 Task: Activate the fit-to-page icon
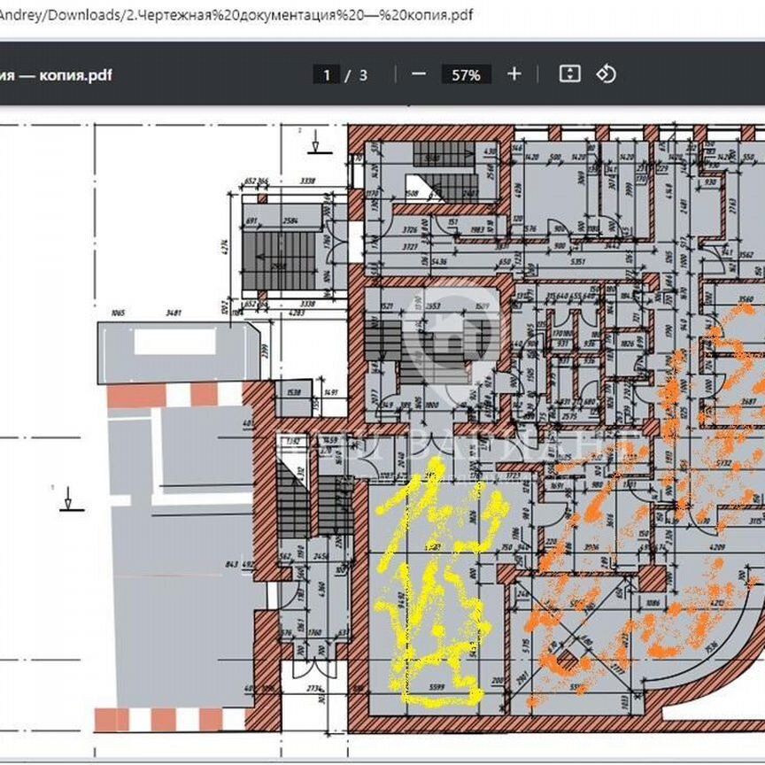click(569, 74)
